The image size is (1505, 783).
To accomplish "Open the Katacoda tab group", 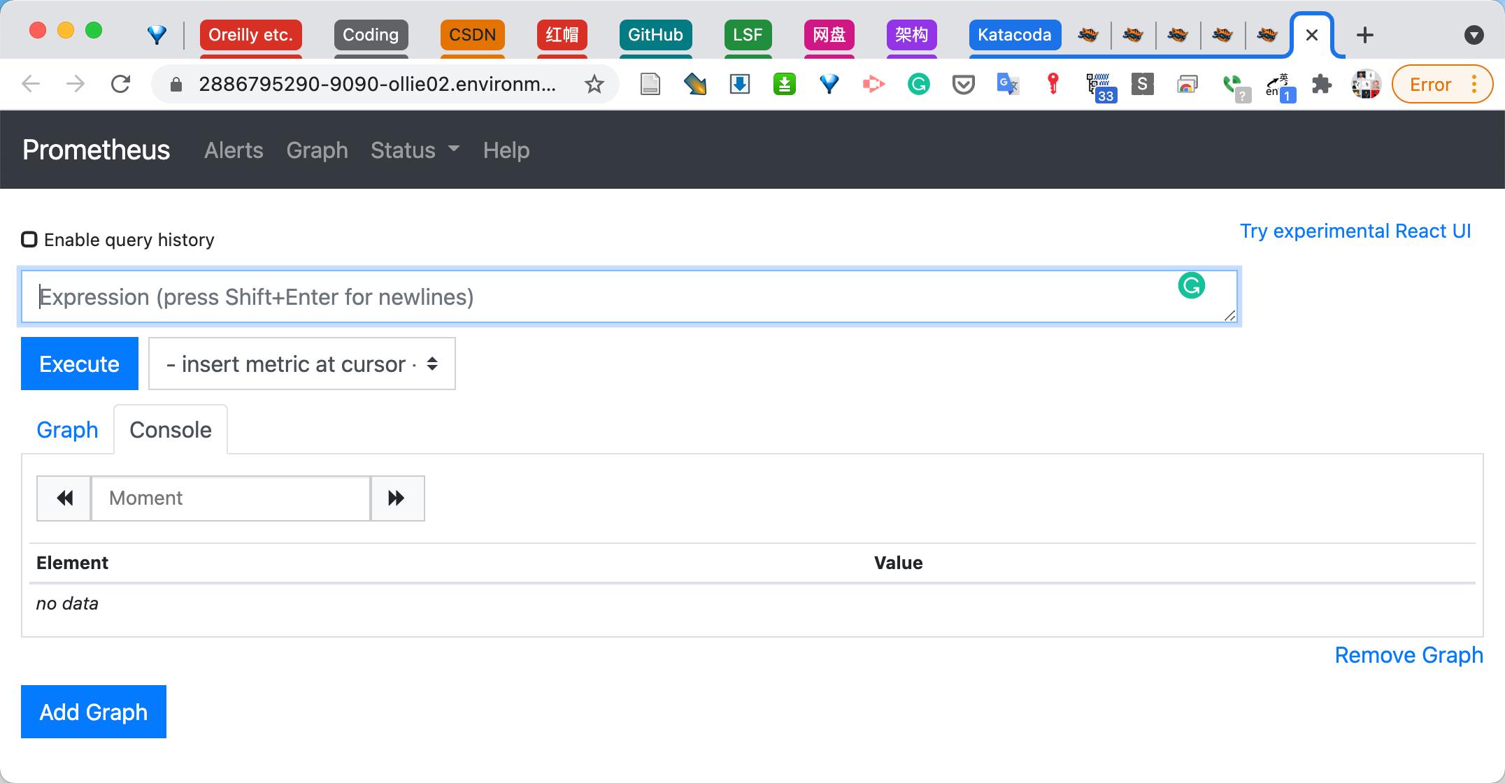I will tap(1015, 35).
